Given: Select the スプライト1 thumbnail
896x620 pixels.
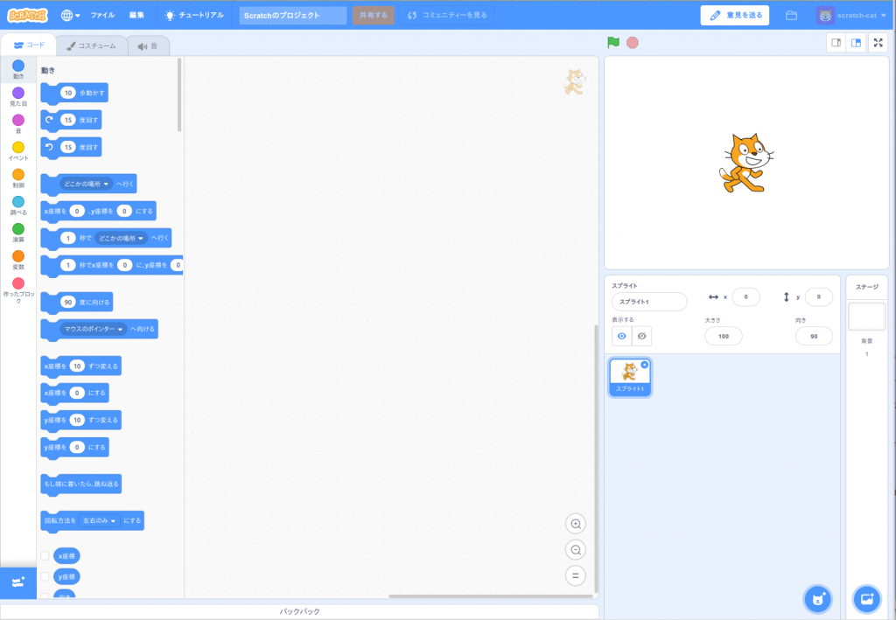Looking at the screenshot, I should click(630, 378).
